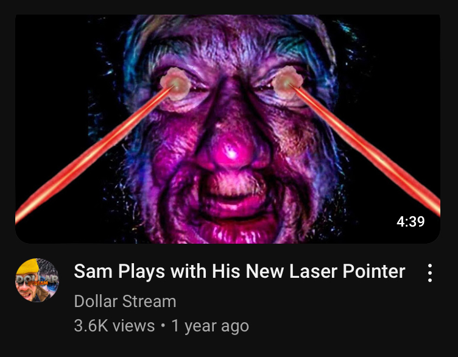Image resolution: width=458 pixels, height=357 pixels.
Task: Click the glowing left eye in thumbnail
Action: tap(176, 84)
